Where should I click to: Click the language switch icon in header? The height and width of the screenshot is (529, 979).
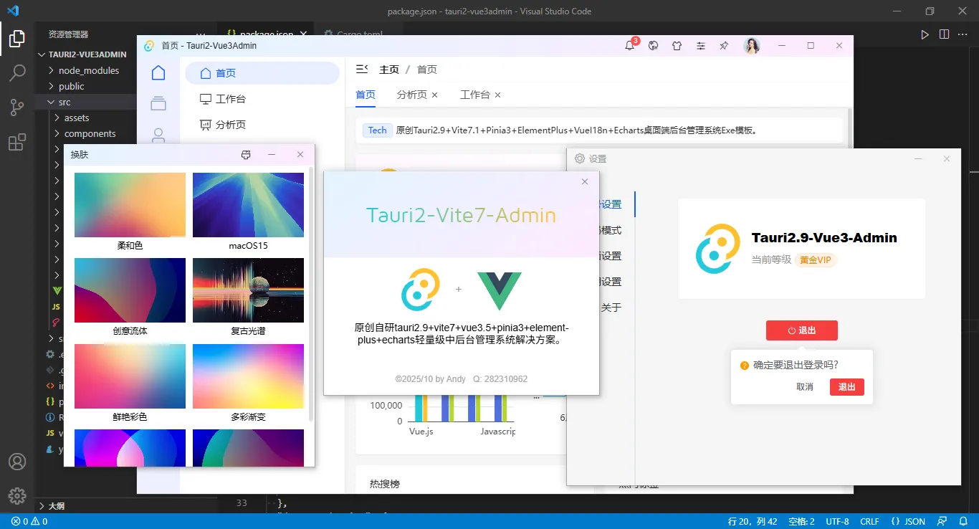coord(653,45)
